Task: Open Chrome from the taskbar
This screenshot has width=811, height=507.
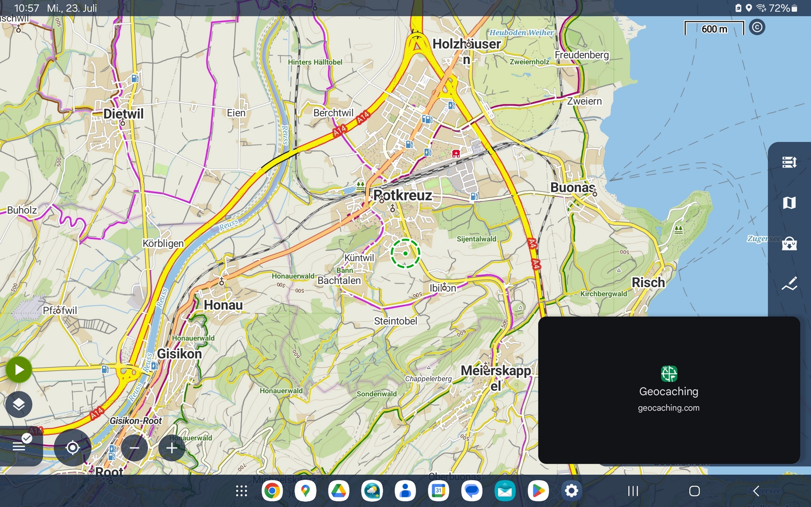Action: point(272,491)
